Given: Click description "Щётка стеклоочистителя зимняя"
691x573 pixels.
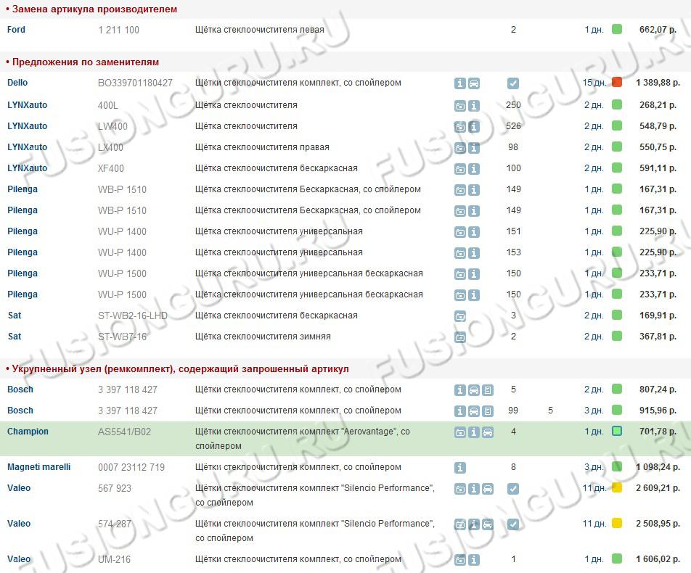Looking at the screenshot, I should coord(263,337).
